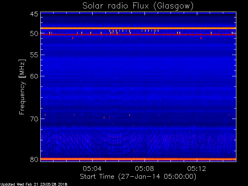
Task: Click the 05:04 time axis label
Action: click(92, 169)
